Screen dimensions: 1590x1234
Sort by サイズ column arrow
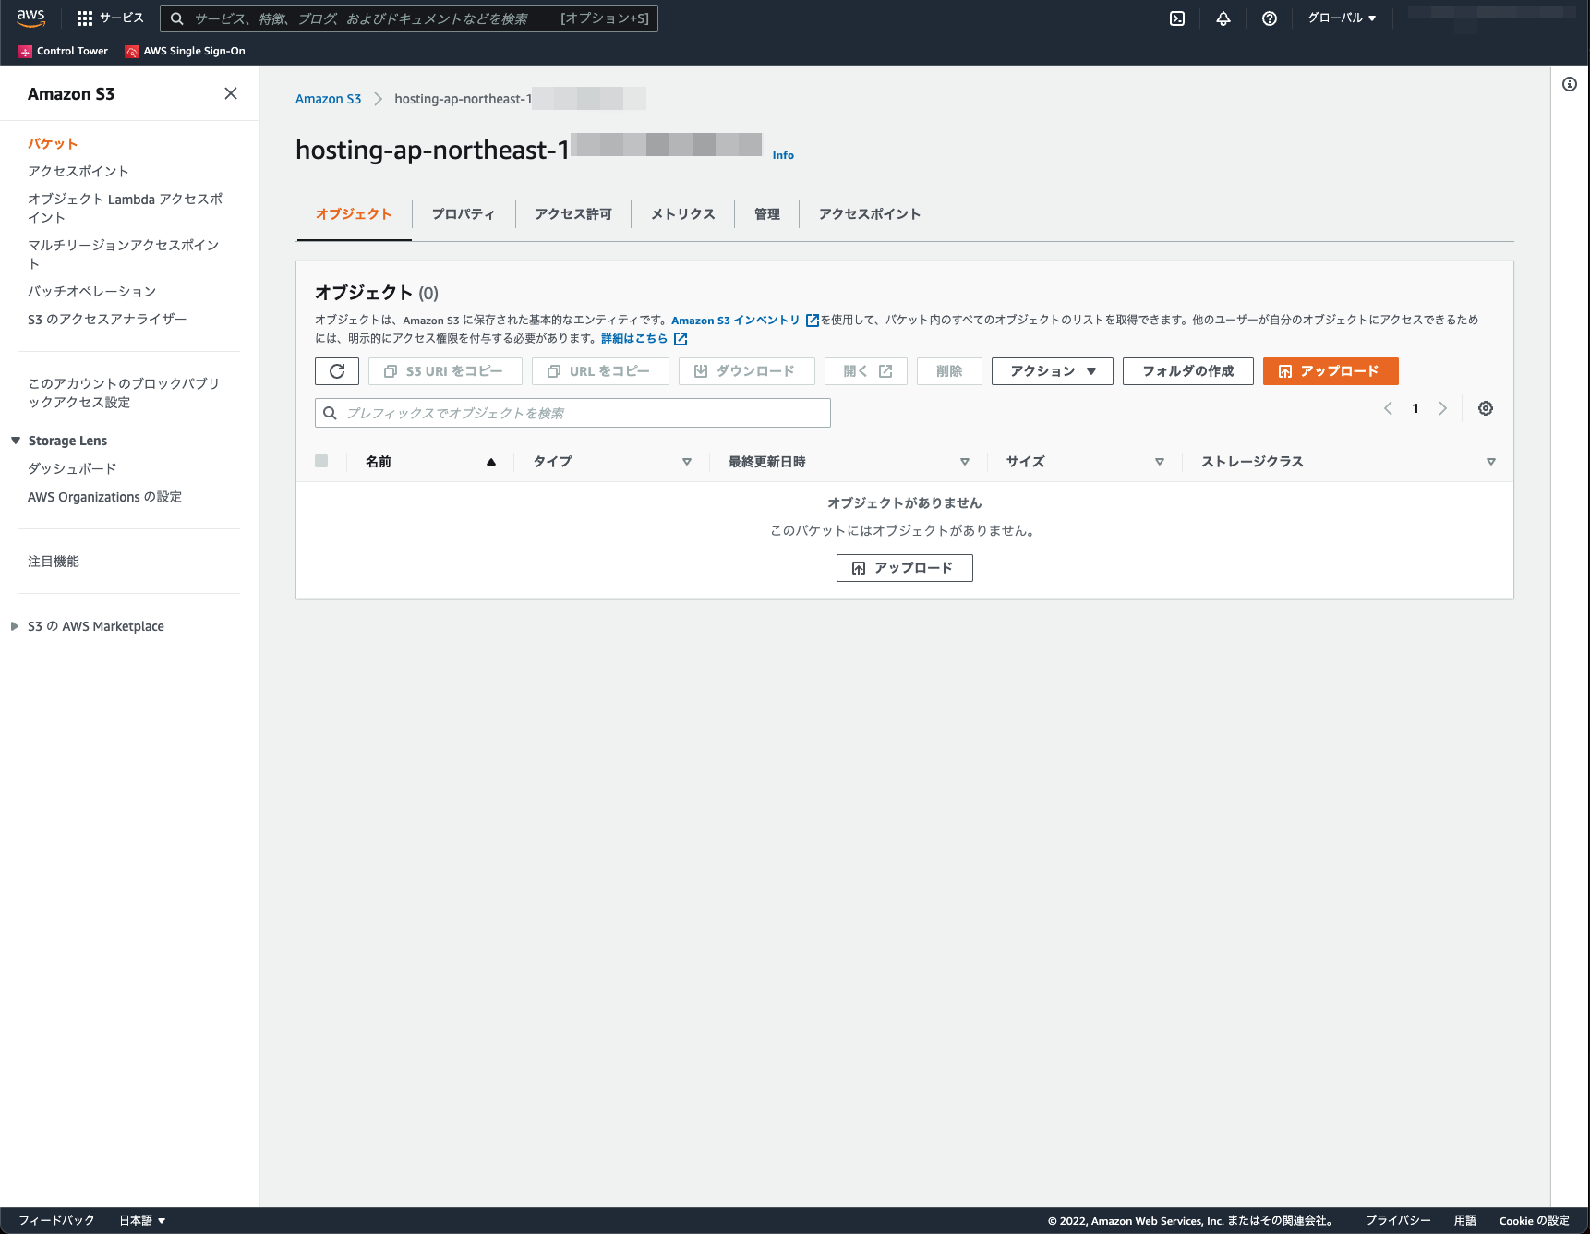1160,462
